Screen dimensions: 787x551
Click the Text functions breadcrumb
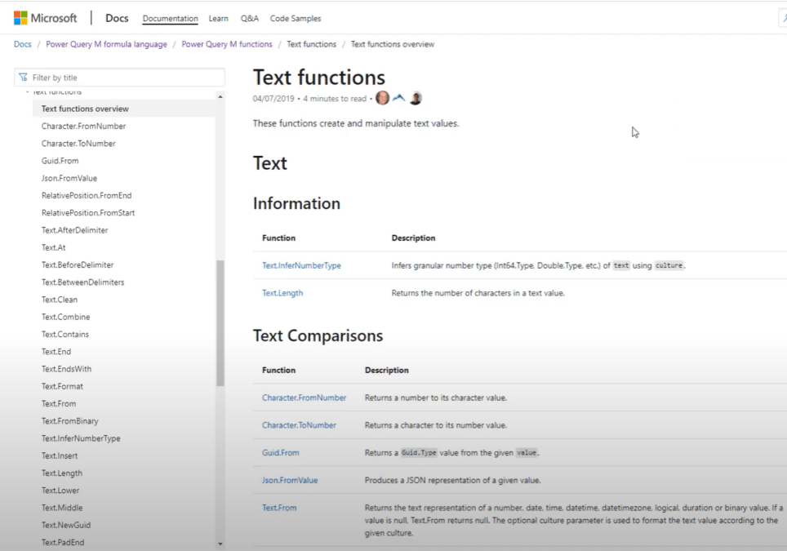point(312,44)
